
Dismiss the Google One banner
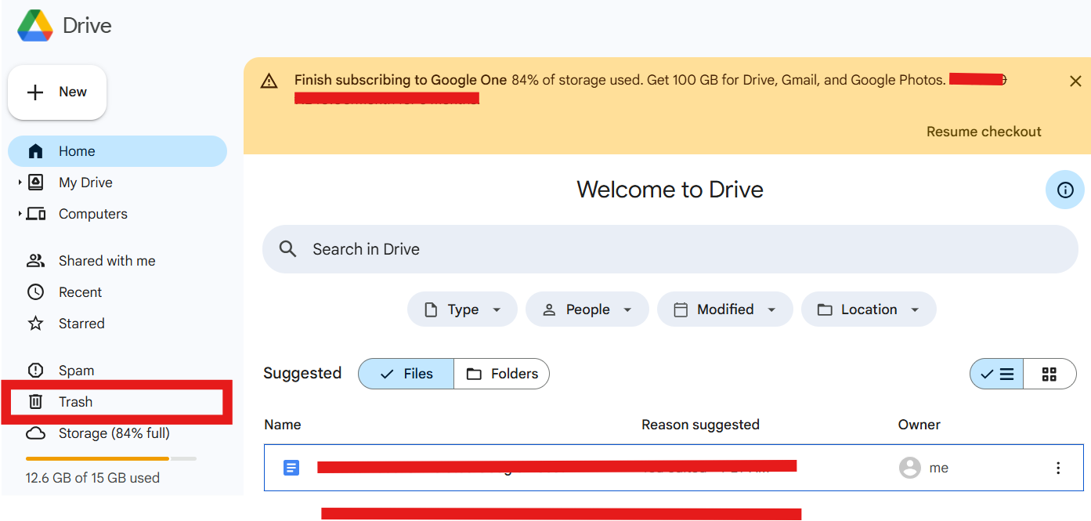pyautogui.click(x=1075, y=81)
